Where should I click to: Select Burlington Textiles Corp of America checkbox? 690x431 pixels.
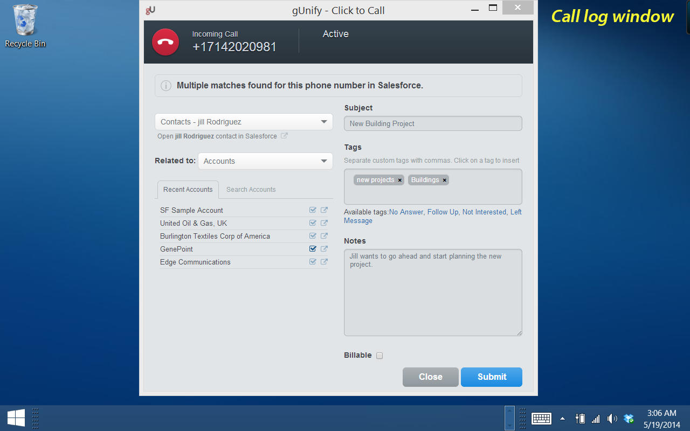point(313,236)
